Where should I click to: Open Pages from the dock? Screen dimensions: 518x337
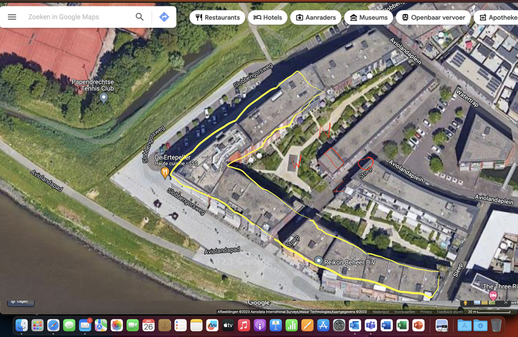307,325
